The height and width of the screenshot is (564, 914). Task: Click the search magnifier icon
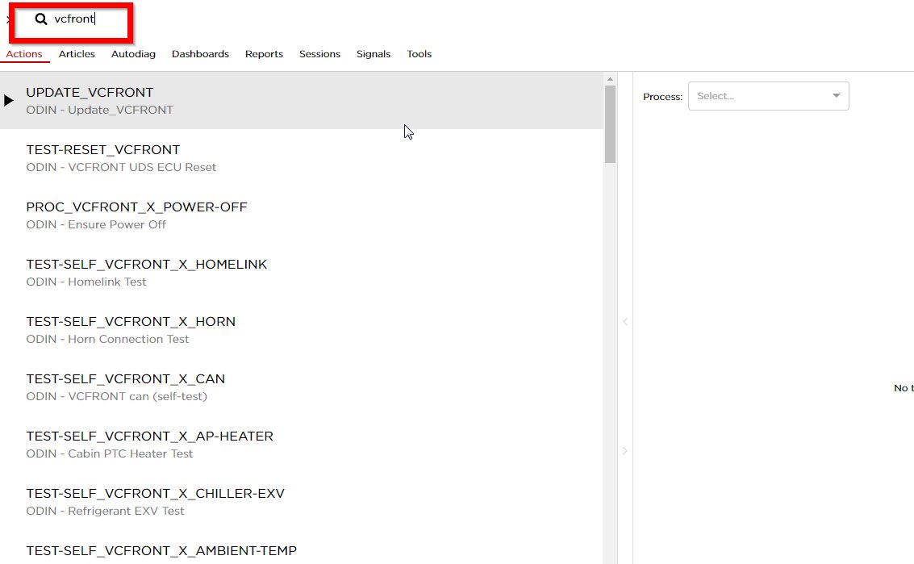tap(41, 19)
